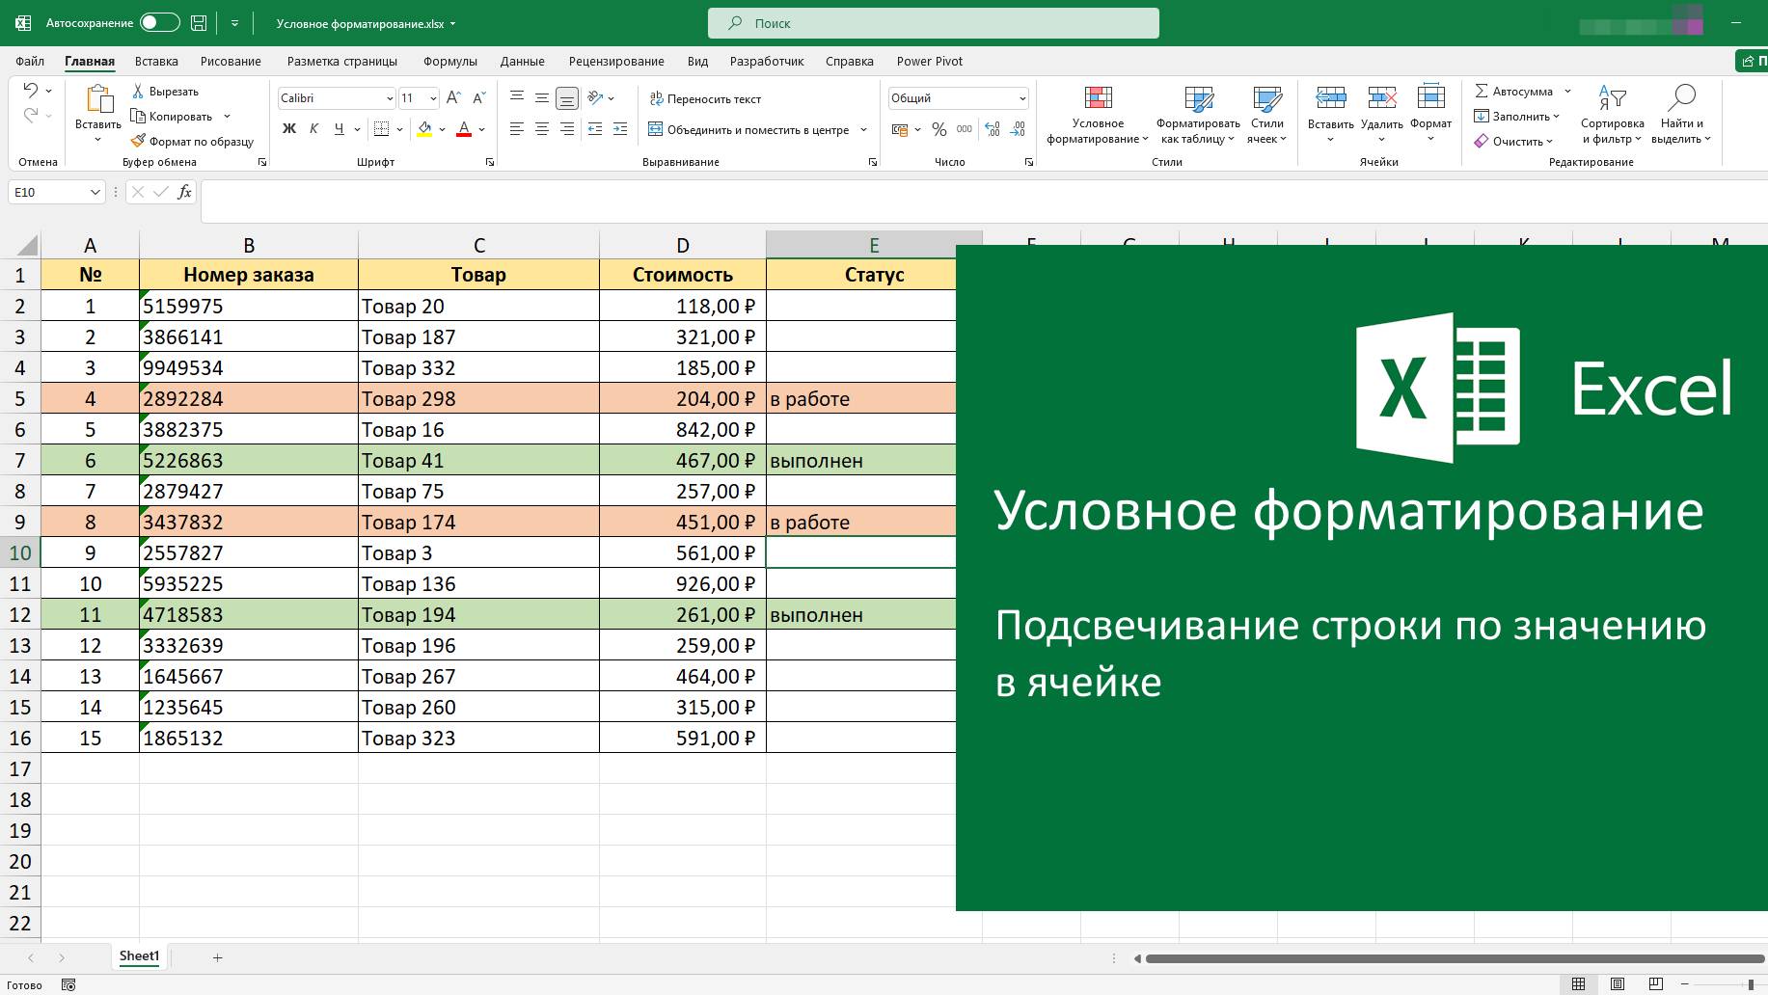Click the Insert Function fx button
The height and width of the screenshot is (995, 1768).
(184, 192)
